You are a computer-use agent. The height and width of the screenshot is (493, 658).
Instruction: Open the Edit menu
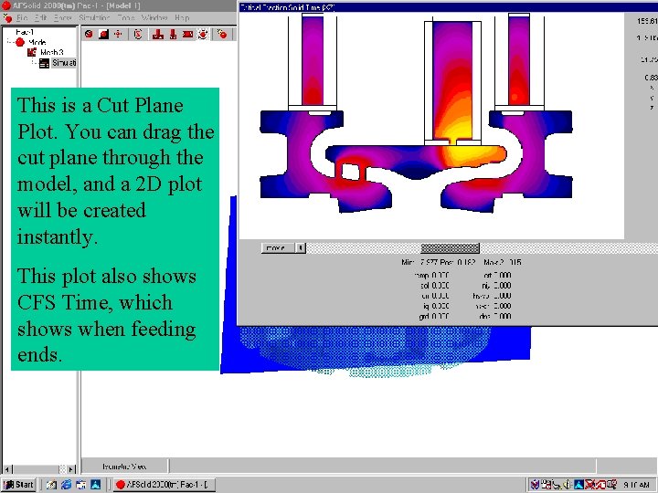(41, 18)
